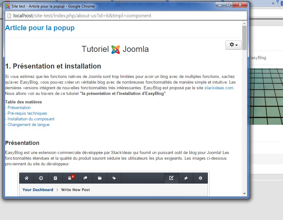Image resolution: width=283 pixels, height=220 pixels.
Task: Click tag icon in EasyBlog toolbar image
Action: [114, 178]
